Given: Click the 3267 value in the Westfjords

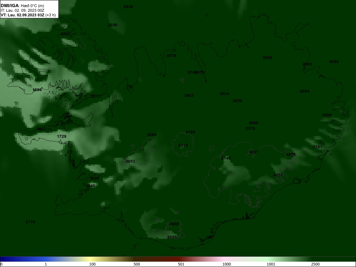Looking at the screenshot, I should (x=65, y=34).
